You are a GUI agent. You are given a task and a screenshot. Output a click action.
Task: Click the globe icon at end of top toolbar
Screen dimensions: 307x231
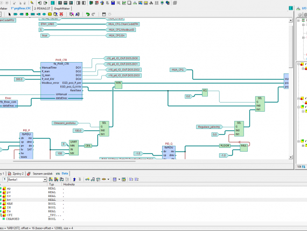[x=168, y=3]
